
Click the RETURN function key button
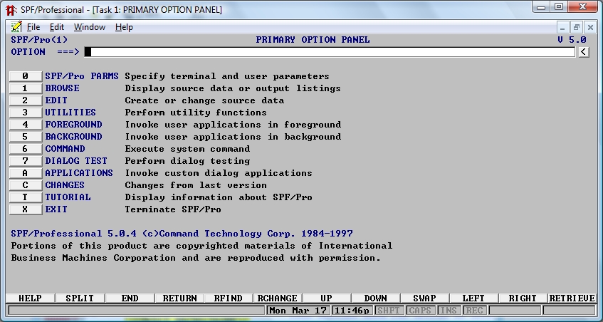(x=179, y=298)
